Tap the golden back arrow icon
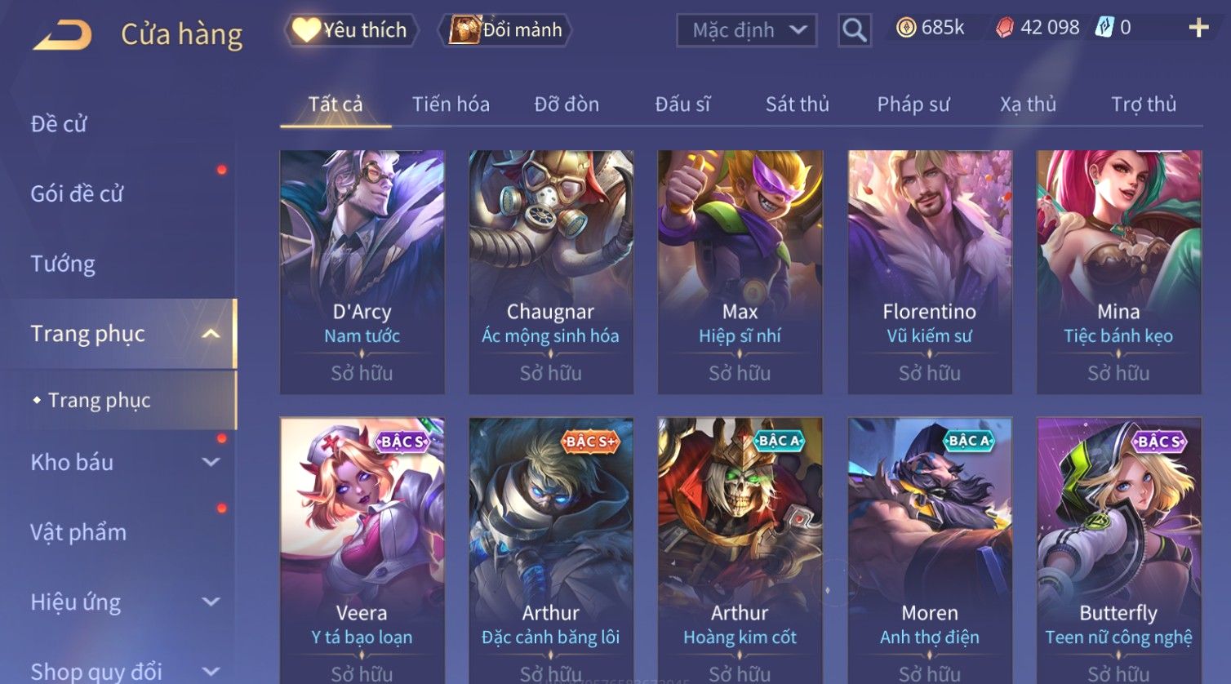 point(61,35)
